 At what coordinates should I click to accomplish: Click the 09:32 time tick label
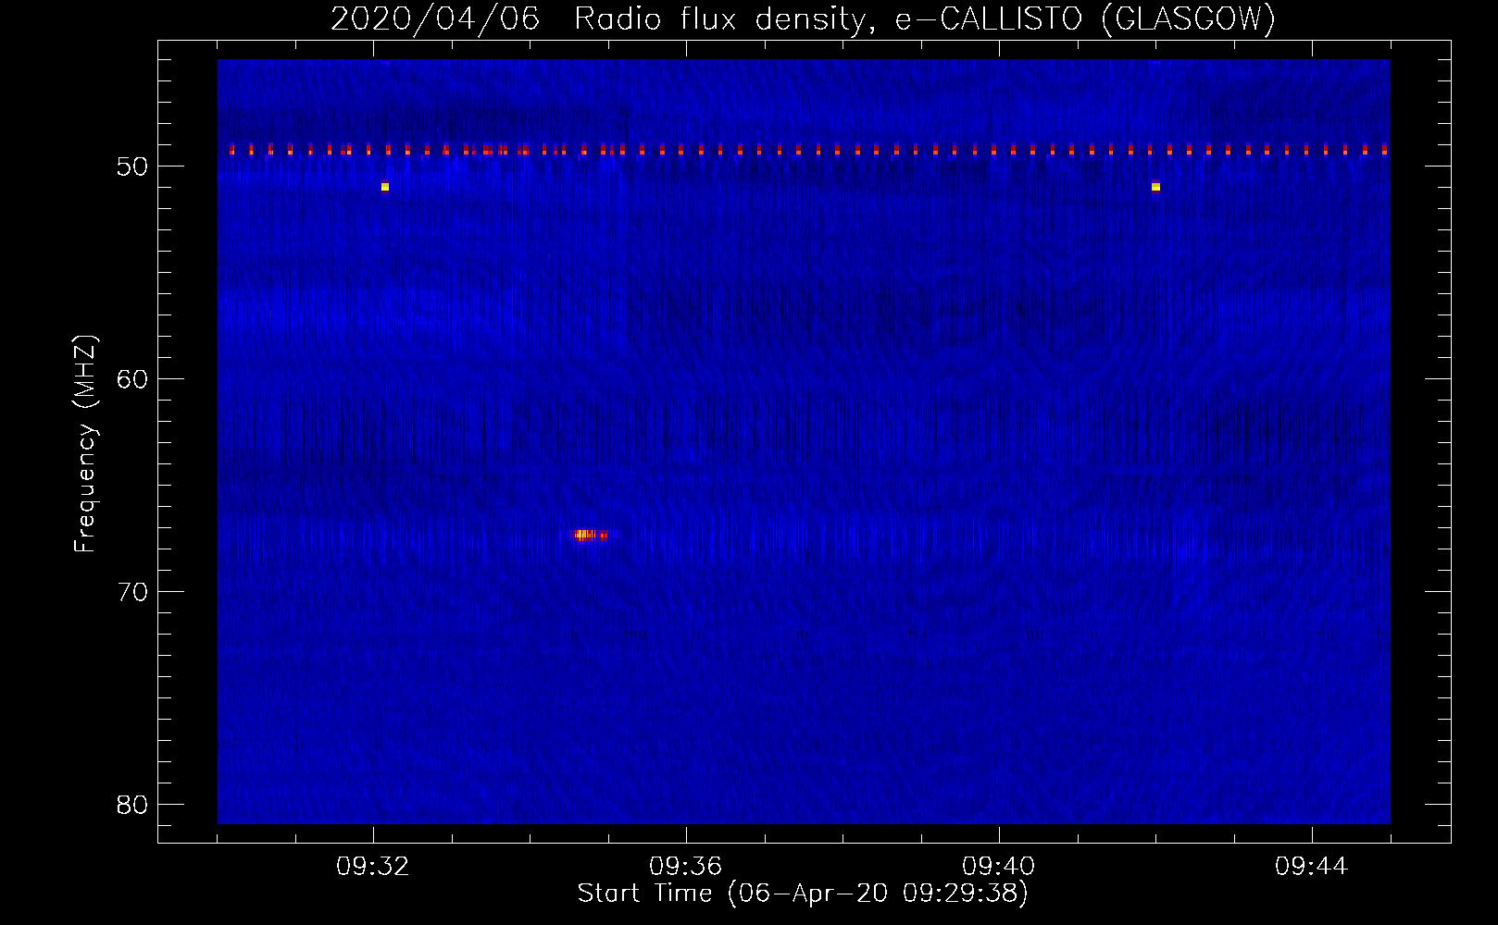point(373,867)
